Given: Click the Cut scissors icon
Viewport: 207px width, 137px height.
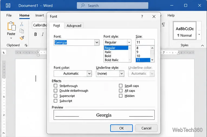Looking at the screenshot, I should click(22, 24).
